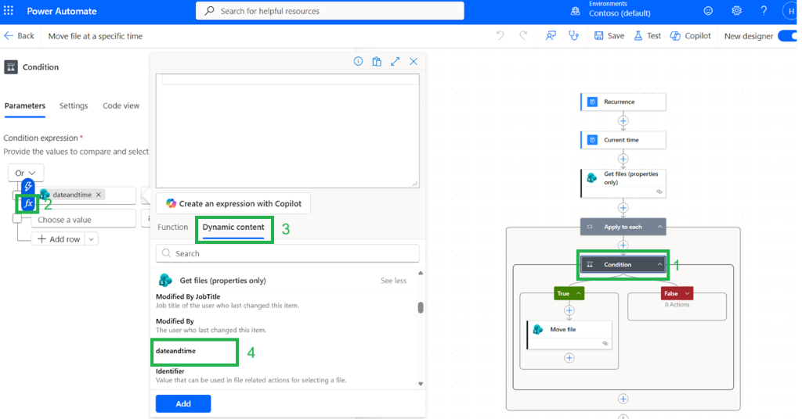Collapse the Apply to each node
The image size is (802, 419).
659,227
